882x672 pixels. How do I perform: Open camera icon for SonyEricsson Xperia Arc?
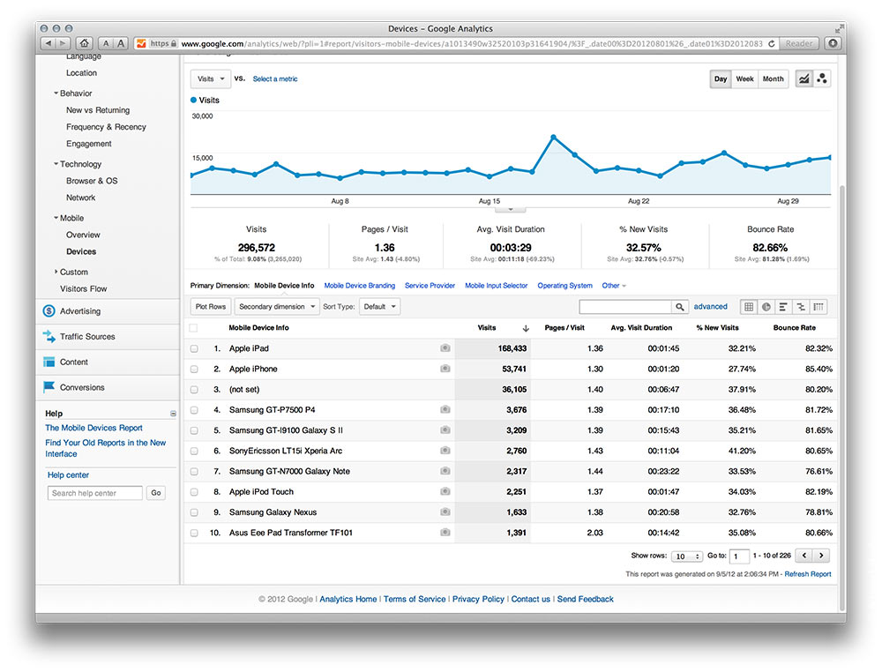(445, 451)
